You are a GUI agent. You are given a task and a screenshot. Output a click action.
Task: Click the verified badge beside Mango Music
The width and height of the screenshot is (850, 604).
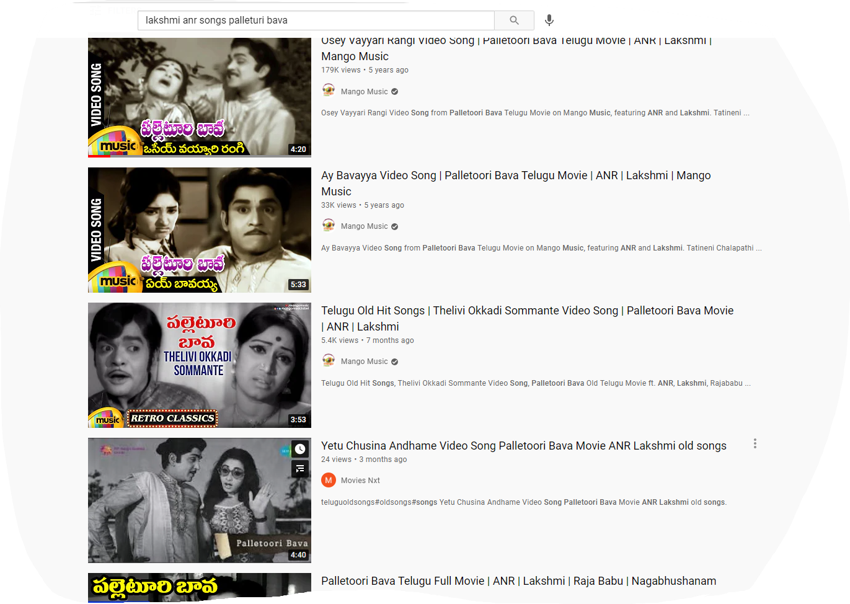point(394,90)
